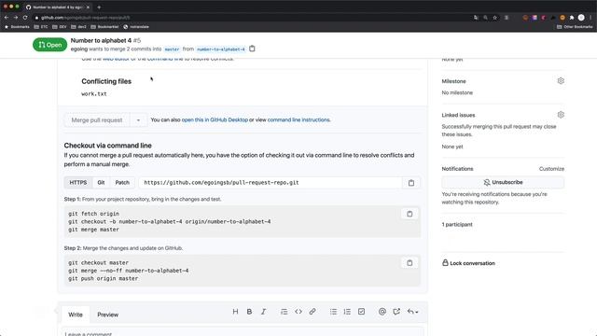Select the Patch option

pos(122,183)
